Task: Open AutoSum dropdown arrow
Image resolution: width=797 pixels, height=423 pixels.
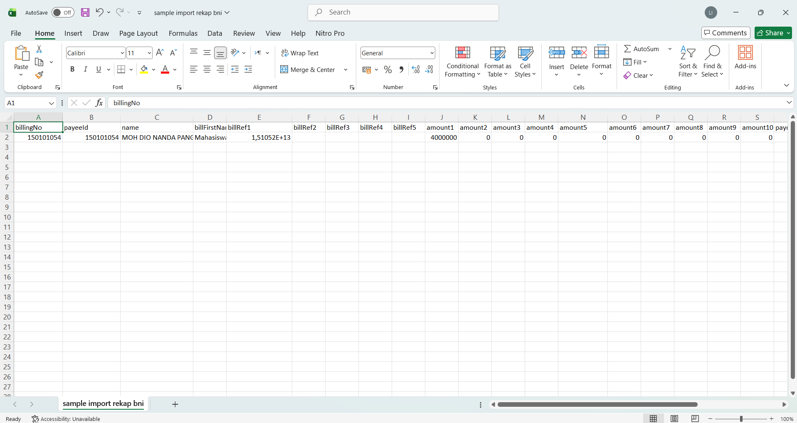Action: pyautogui.click(x=670, y=49)
